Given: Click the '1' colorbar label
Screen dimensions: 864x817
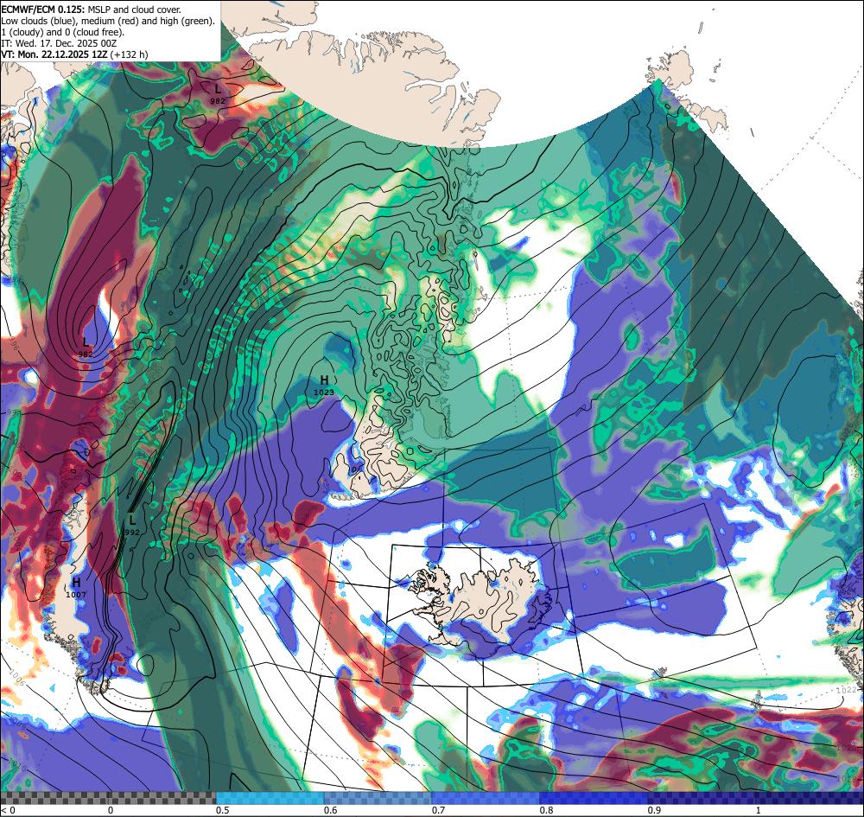Looking at the screenshot, I should [x=759, y=810].
